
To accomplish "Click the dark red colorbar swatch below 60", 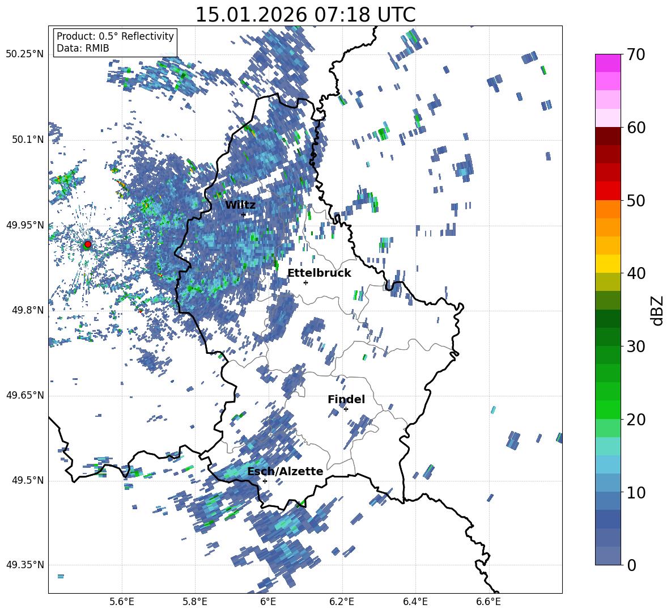I will click(608, 136).
